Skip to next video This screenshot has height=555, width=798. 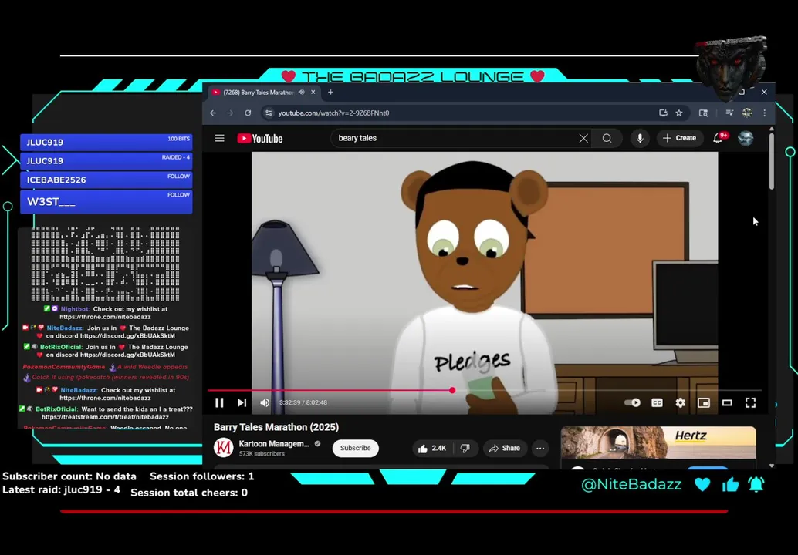[x=242, y=402]
